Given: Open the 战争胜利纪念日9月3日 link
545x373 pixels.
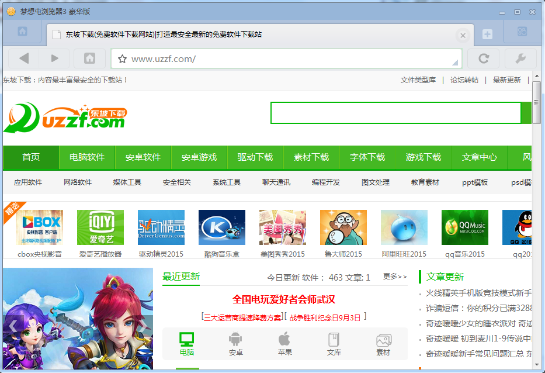Looking at the screenshot, I should (x=325, y=317).
